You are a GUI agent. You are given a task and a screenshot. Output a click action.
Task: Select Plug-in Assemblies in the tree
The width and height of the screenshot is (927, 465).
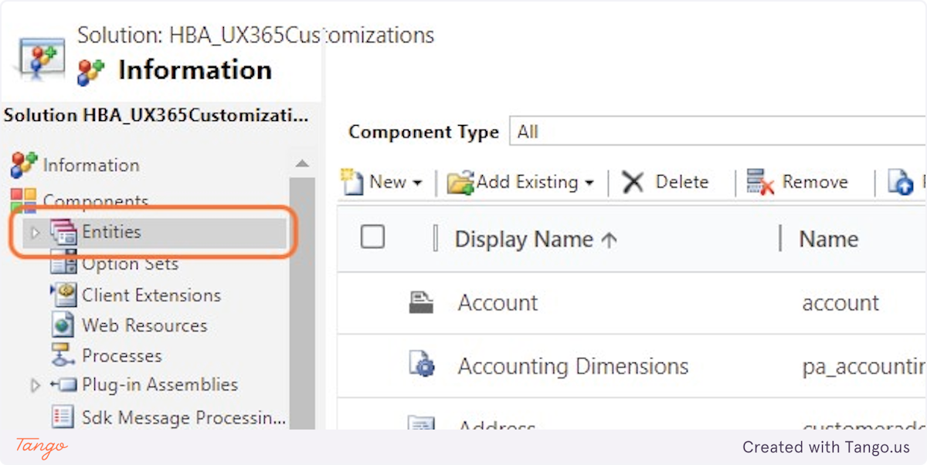[x=160, y=384]
